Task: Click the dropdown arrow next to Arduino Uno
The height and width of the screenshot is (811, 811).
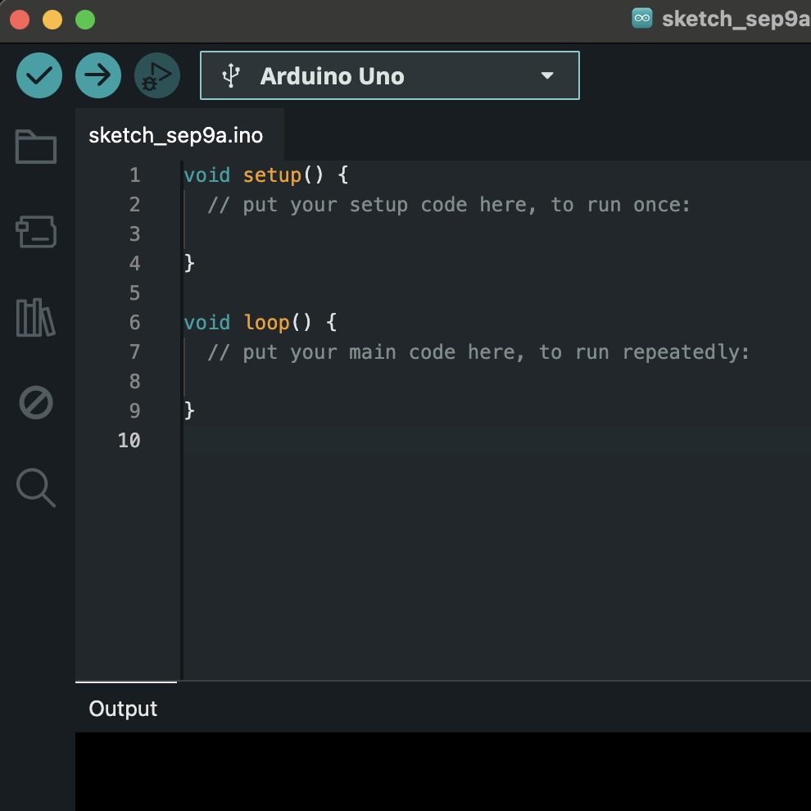Action: [x=546, y=75]
